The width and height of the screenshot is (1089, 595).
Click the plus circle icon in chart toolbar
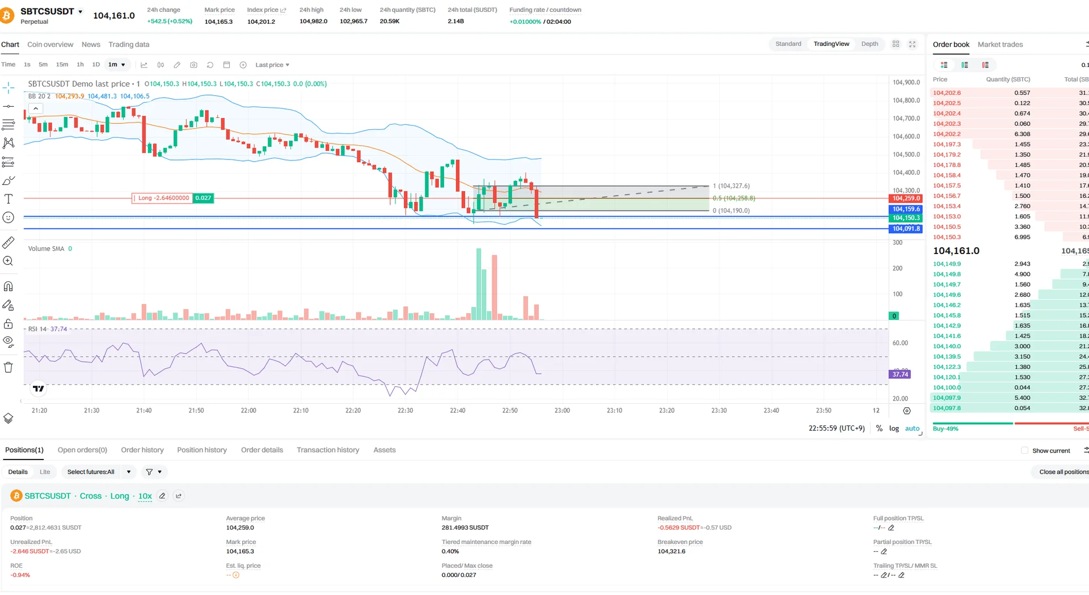click(x=243, y=65)
